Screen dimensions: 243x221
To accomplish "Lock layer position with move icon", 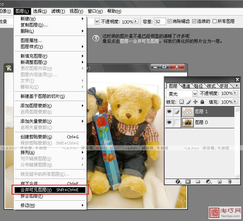I will [195, 102].
